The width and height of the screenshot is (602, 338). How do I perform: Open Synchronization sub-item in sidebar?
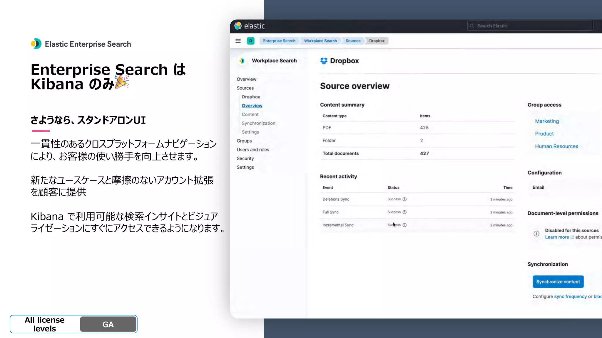258,123
